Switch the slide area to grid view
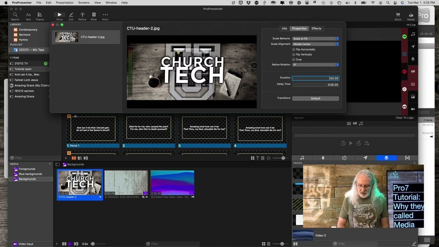This screenshot has width=439, height=247. coord(252,158)
